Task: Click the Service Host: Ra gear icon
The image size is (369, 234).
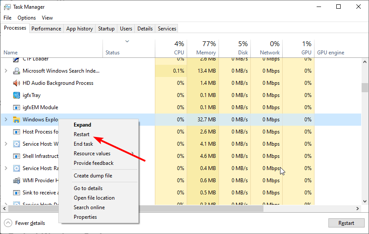Action: pyautogui.click(x=16, y=168)
